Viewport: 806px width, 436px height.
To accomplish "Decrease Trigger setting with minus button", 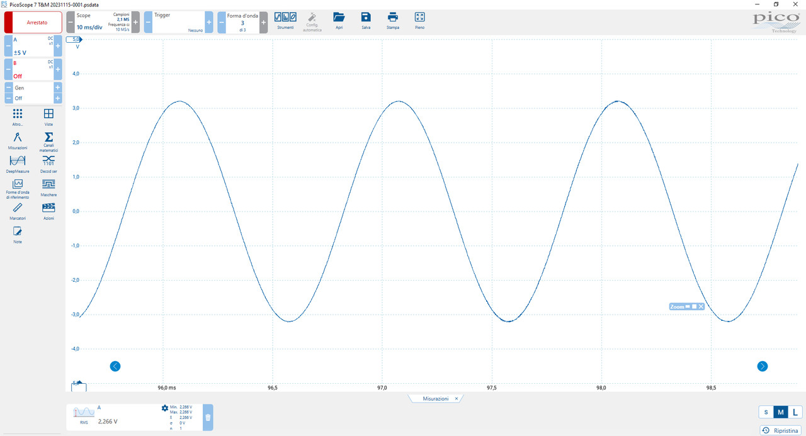I will [x=148, y=22].
